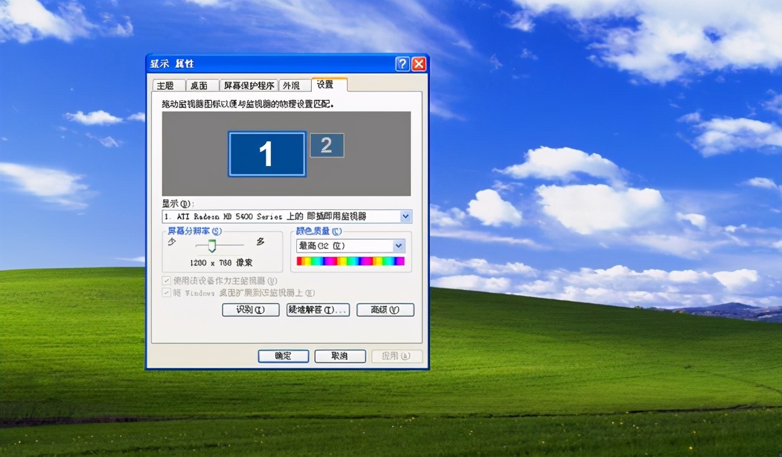Image resolution: width=782 pixels, height=457 pixels.
Task: Click the 高级 (Advanced) button
Action: pos(385,310)
